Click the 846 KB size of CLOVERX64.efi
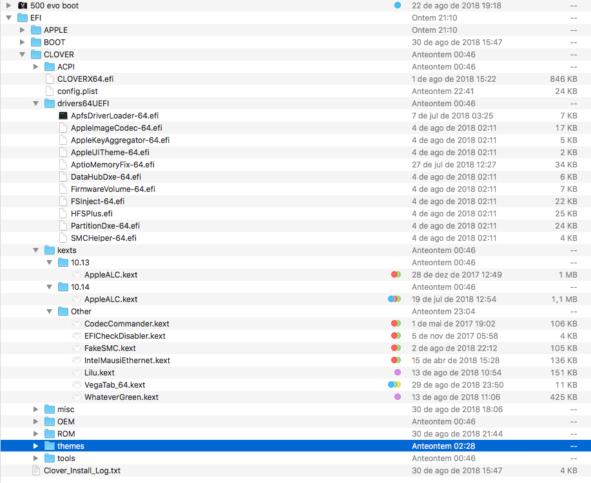 point(563,79)
